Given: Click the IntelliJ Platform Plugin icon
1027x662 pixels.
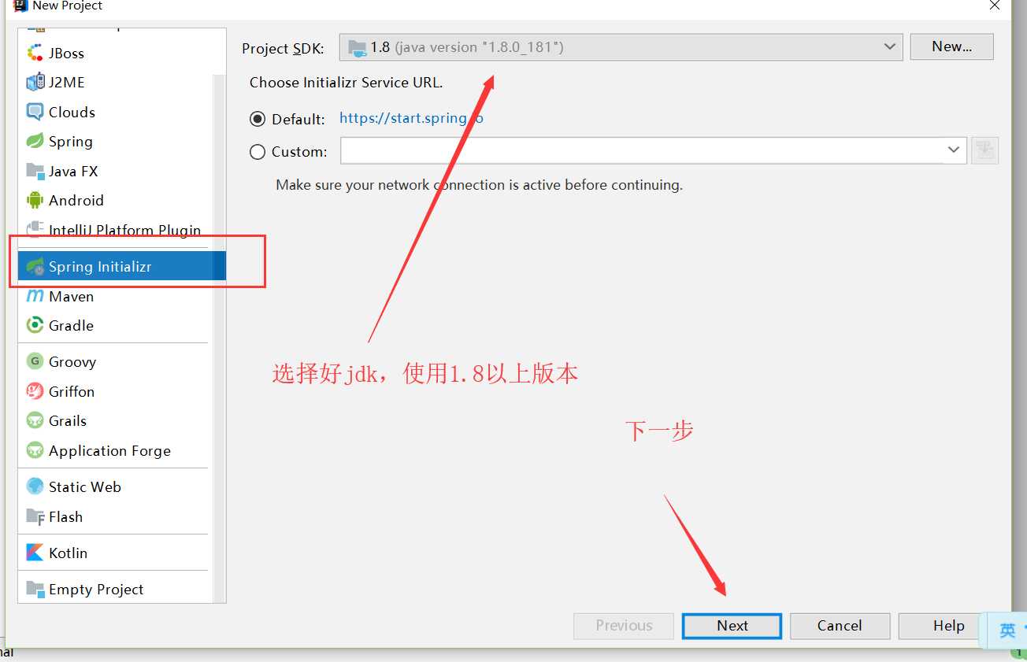Looking at the screenshot, I should [35, 229].
